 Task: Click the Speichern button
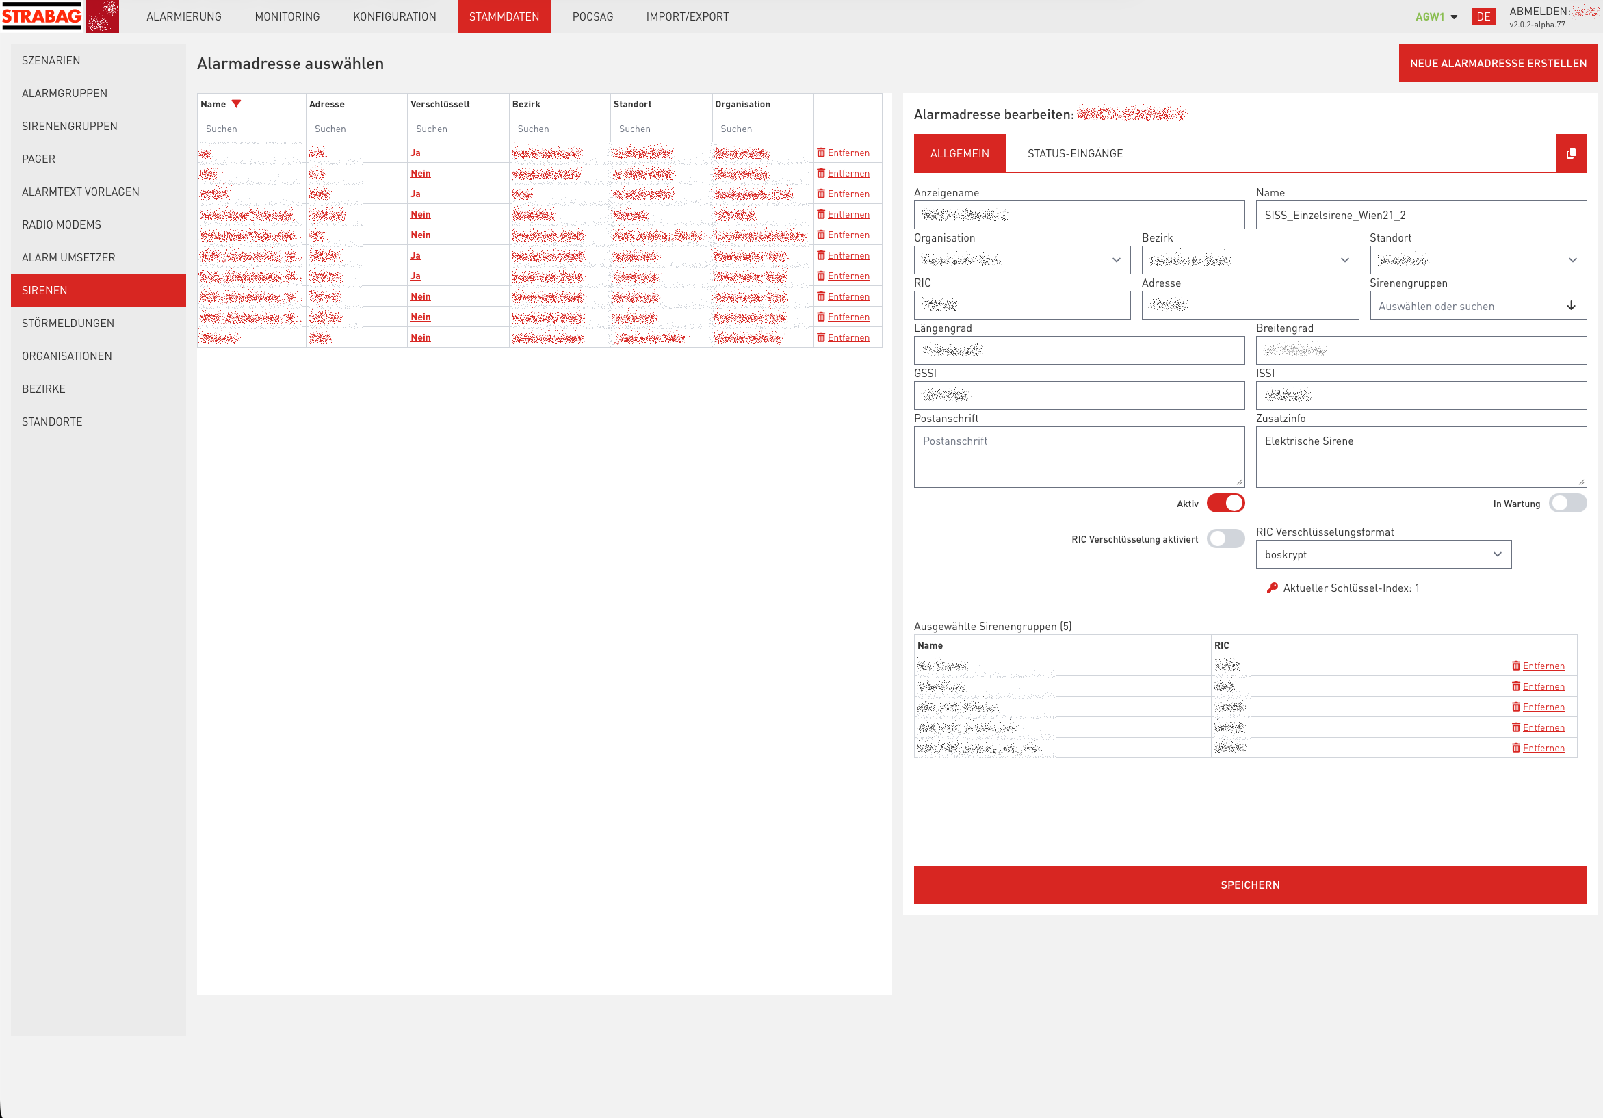[x=1251, y=884]
